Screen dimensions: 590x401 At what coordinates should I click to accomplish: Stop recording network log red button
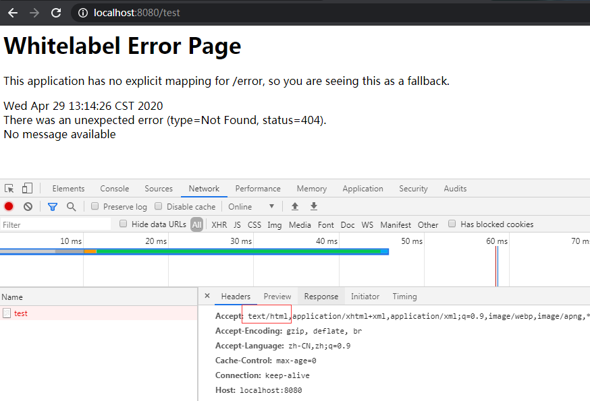point(9,206)
